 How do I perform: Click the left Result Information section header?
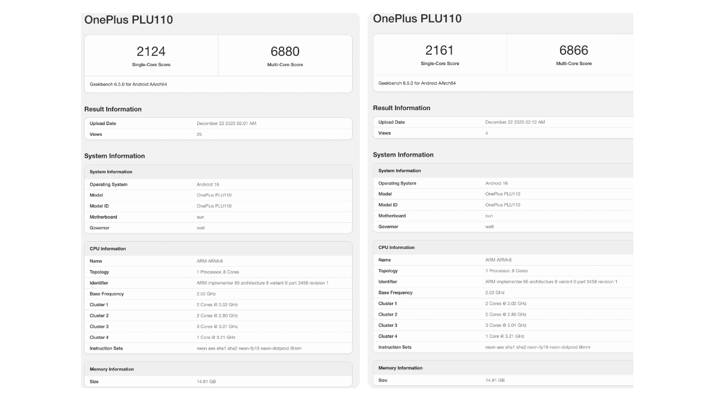[112, 109]
